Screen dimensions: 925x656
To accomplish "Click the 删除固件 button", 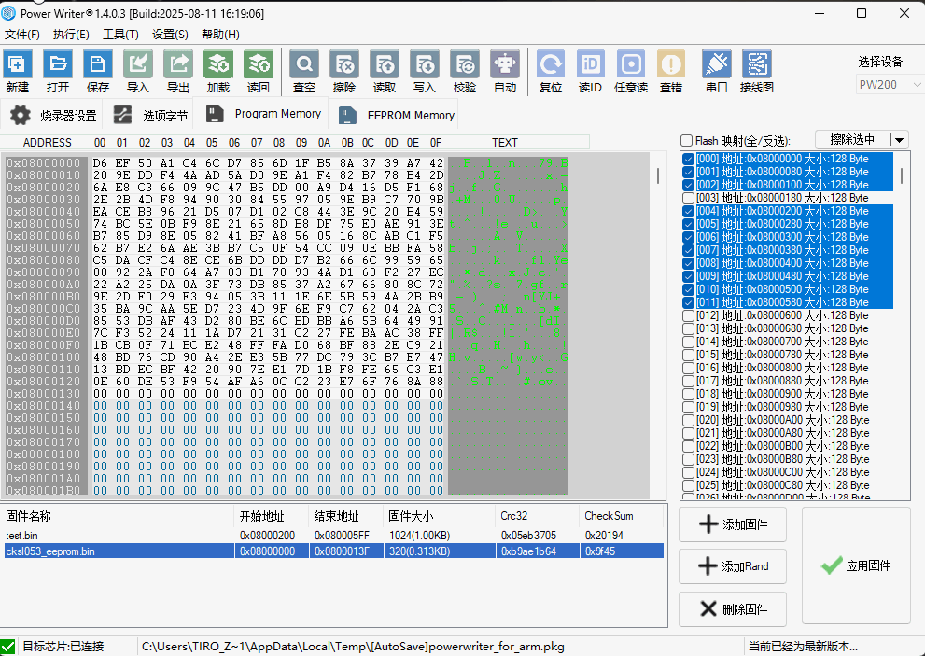I will point(732,608).
